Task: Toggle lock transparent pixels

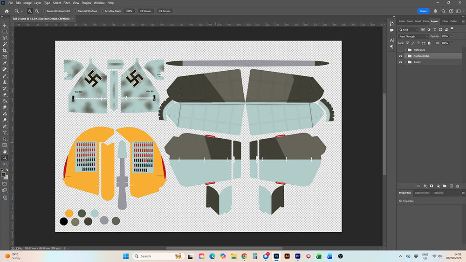Action: [x=408, y=43]
